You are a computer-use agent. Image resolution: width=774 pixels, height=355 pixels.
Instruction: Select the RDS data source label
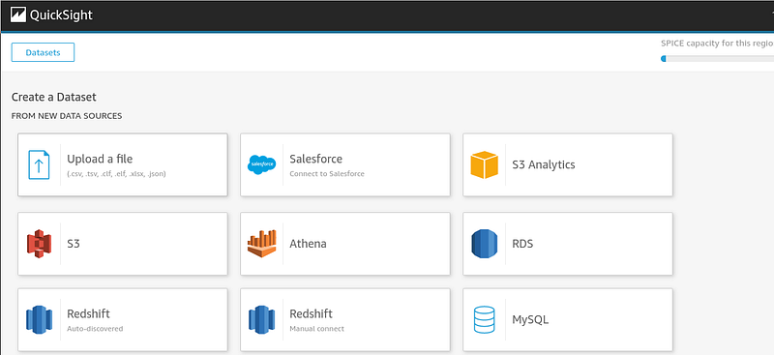tap(522, 244)
